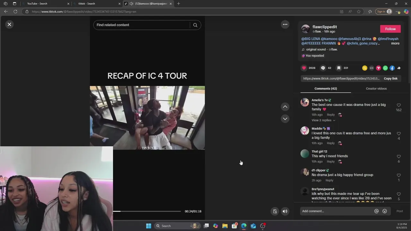The width and height of the screenshot is (411, 231).
Task: Click the browser Sign in button
Action: click(384, 12)
